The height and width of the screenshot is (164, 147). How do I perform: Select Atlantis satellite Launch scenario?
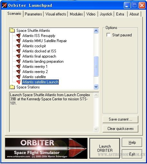[40, 82]
